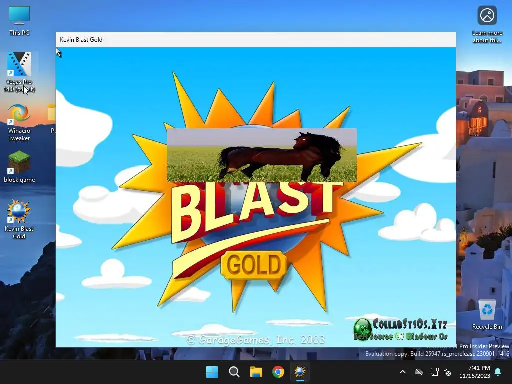Show hidden system tray icons
Image resolution: width=512 pixels, height=384 pixels.
pyautogui.click(x=403, y=372)
